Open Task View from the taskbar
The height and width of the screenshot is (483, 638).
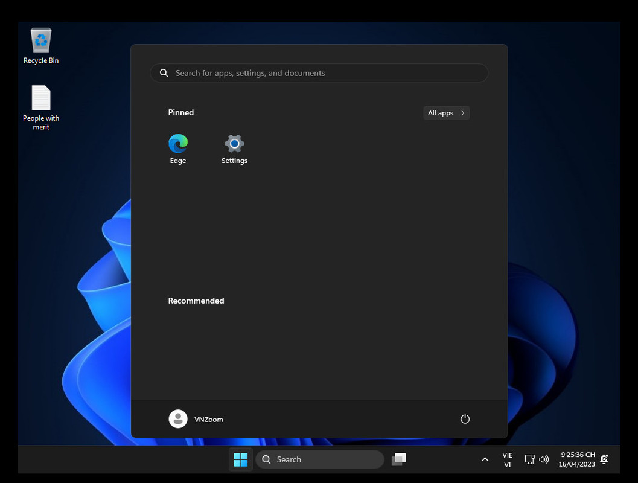click(399, 459)
